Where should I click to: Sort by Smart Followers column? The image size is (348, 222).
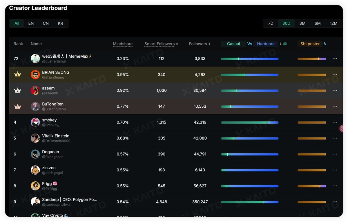click(x=161, y=44)
